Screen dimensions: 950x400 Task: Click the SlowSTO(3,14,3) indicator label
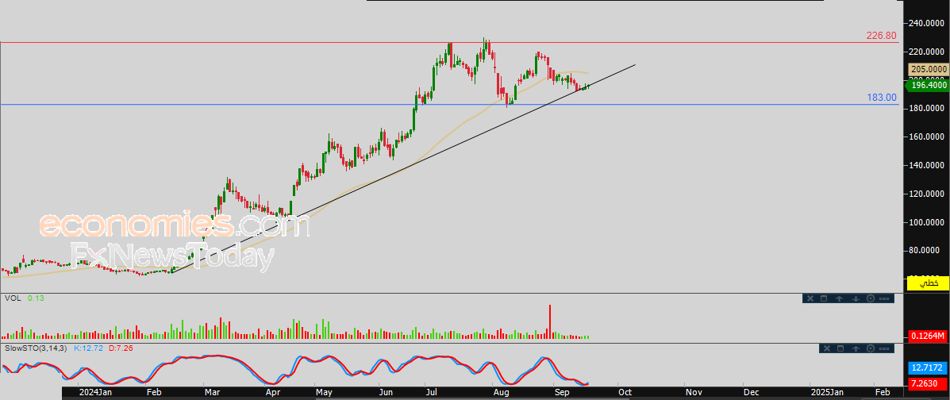click(x=37, y=348)
